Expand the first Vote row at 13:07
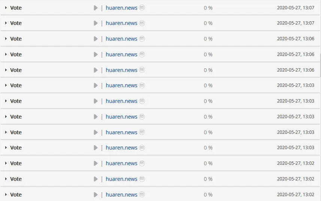Viewport: 321px width, 201px height. [6, 8]
